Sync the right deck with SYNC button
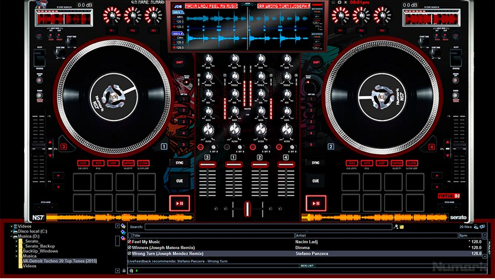The height and width of the screenshot is (280, 495). [315, 163]
